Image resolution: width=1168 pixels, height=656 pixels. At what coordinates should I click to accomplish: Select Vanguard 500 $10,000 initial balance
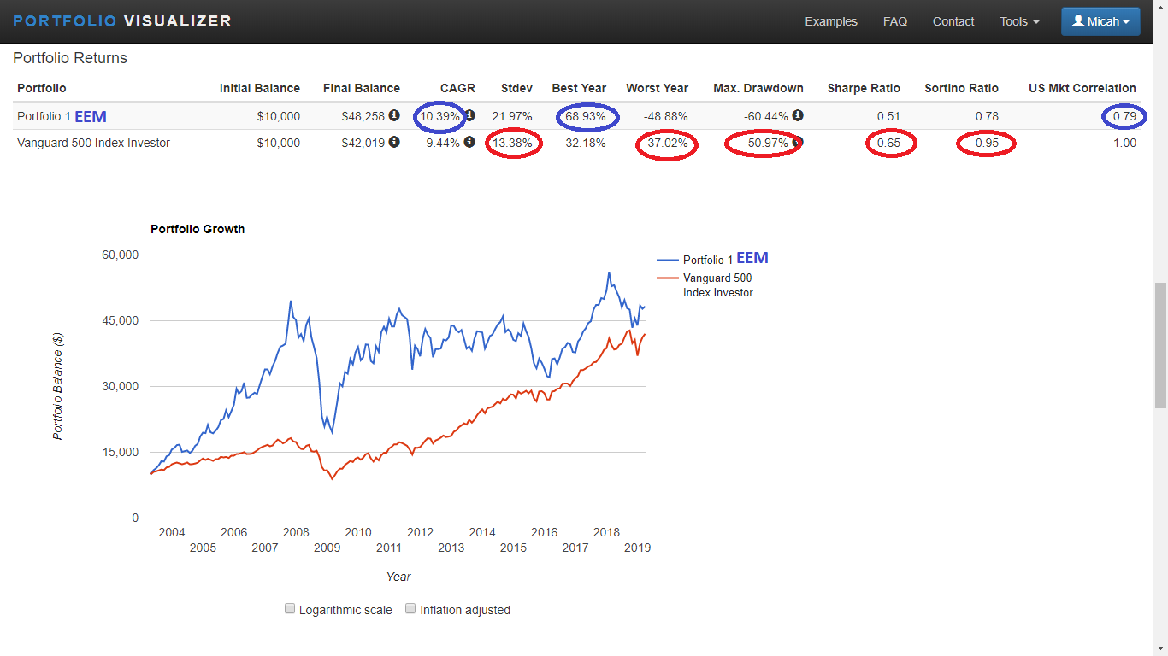(279, 143)
